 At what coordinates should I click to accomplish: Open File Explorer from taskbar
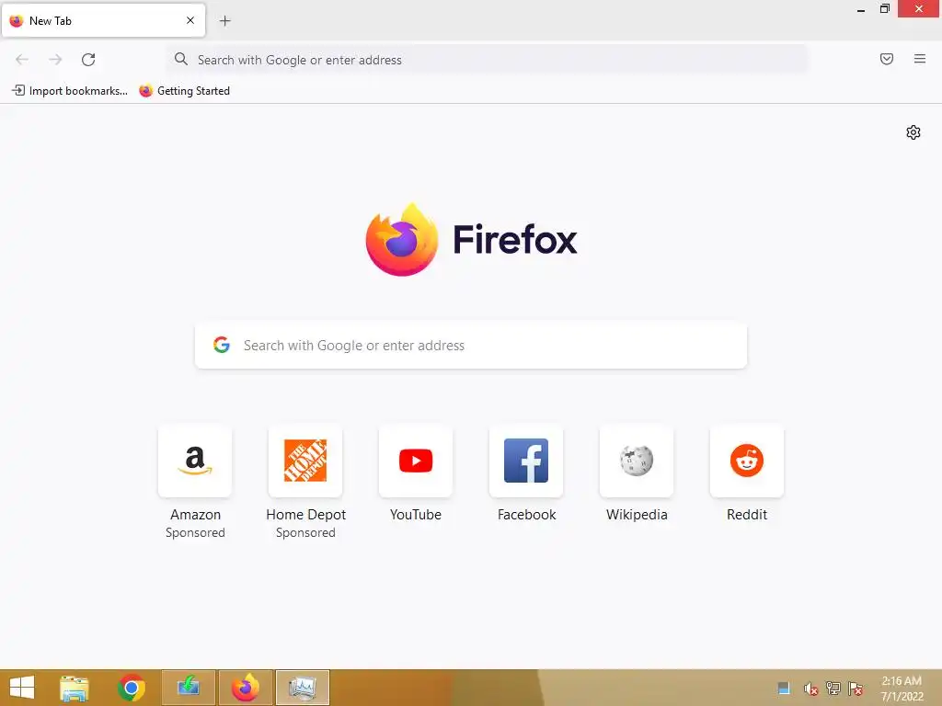coord(75,688)
